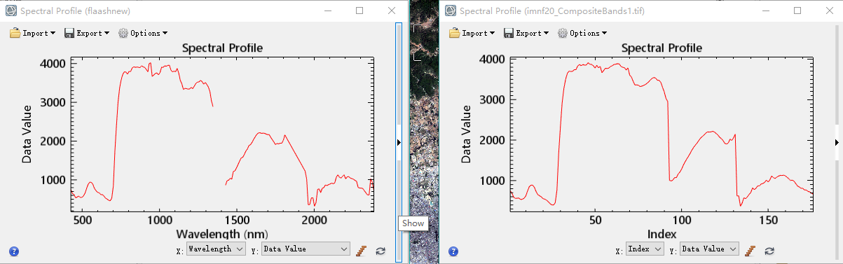Viewport: 843px width, 264px height.
Task: Open Export menu in flaashnew window
Action: coord(87,33)
